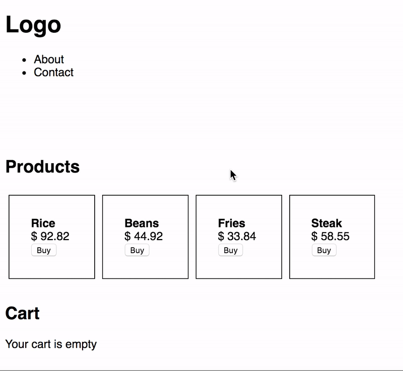Open the About link
Viewport: 403px width, 371px height.
tap(49, 59)
